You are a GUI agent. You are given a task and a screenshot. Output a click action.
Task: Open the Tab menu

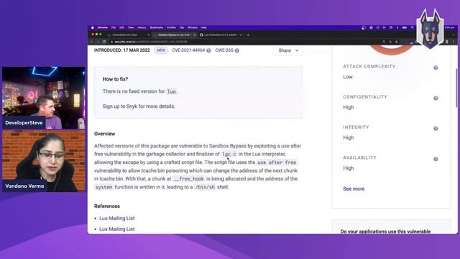182,27
